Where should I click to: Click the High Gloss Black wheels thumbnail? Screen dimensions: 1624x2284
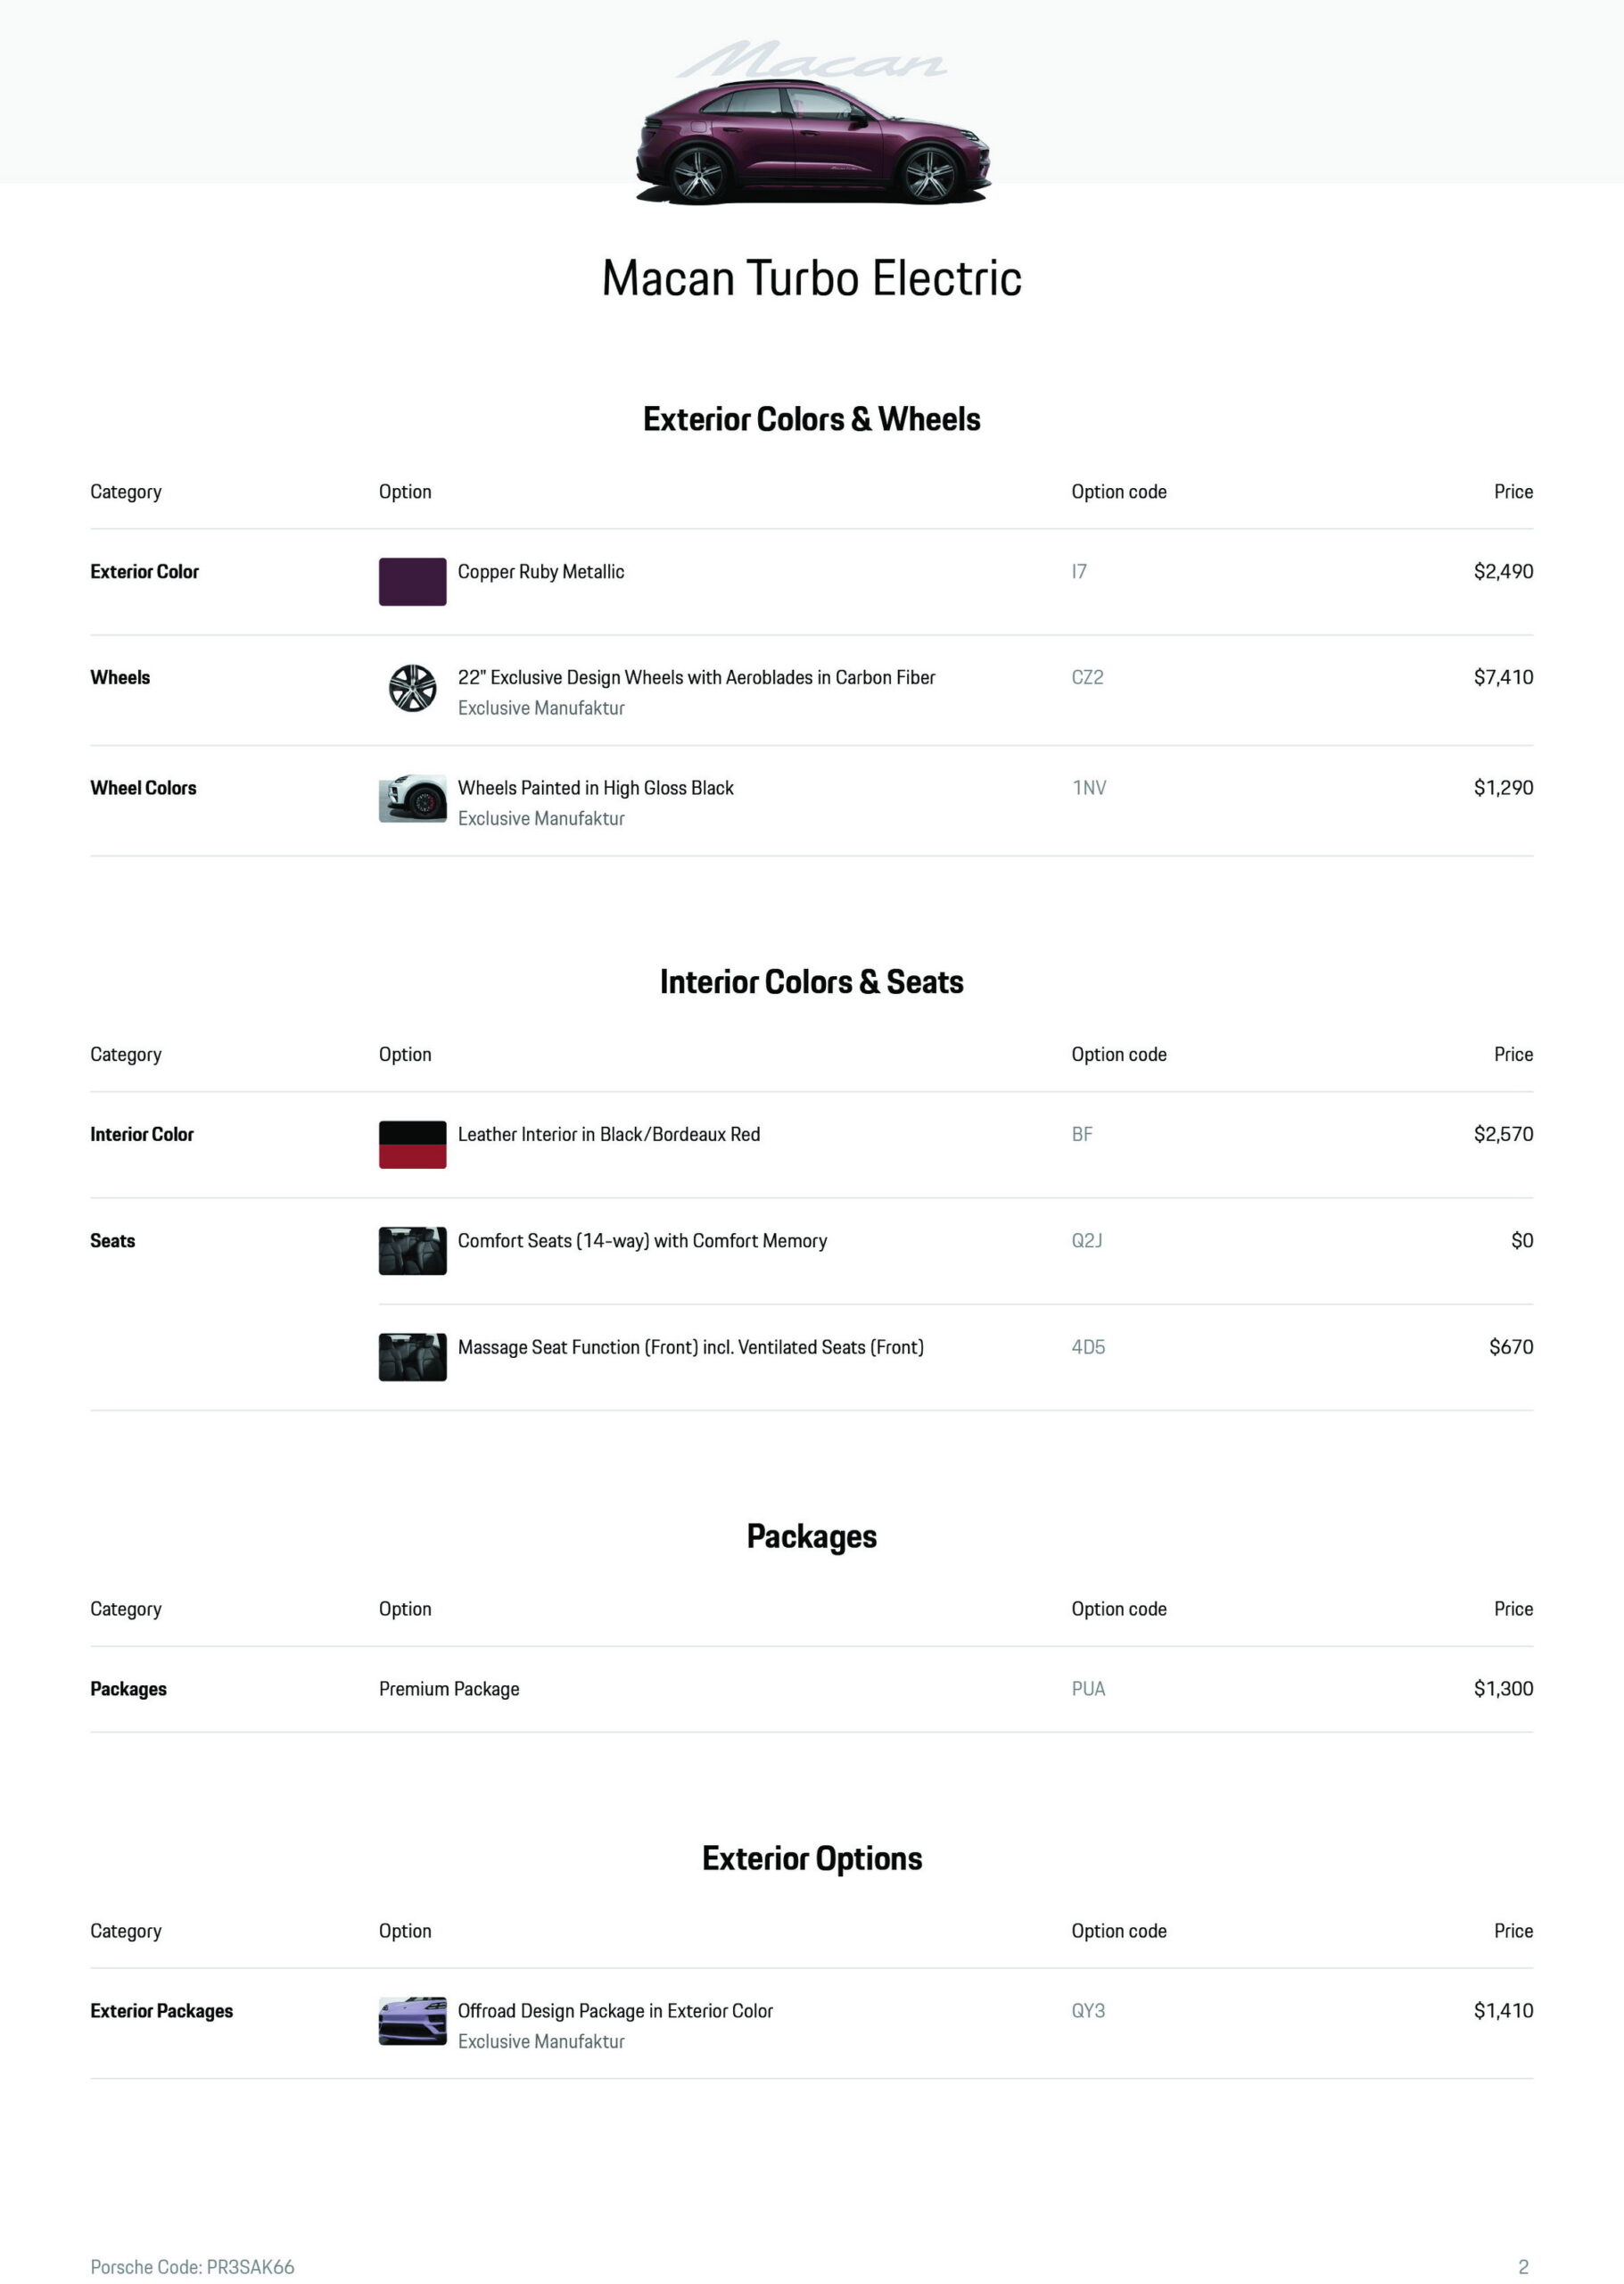click(412, 799)
